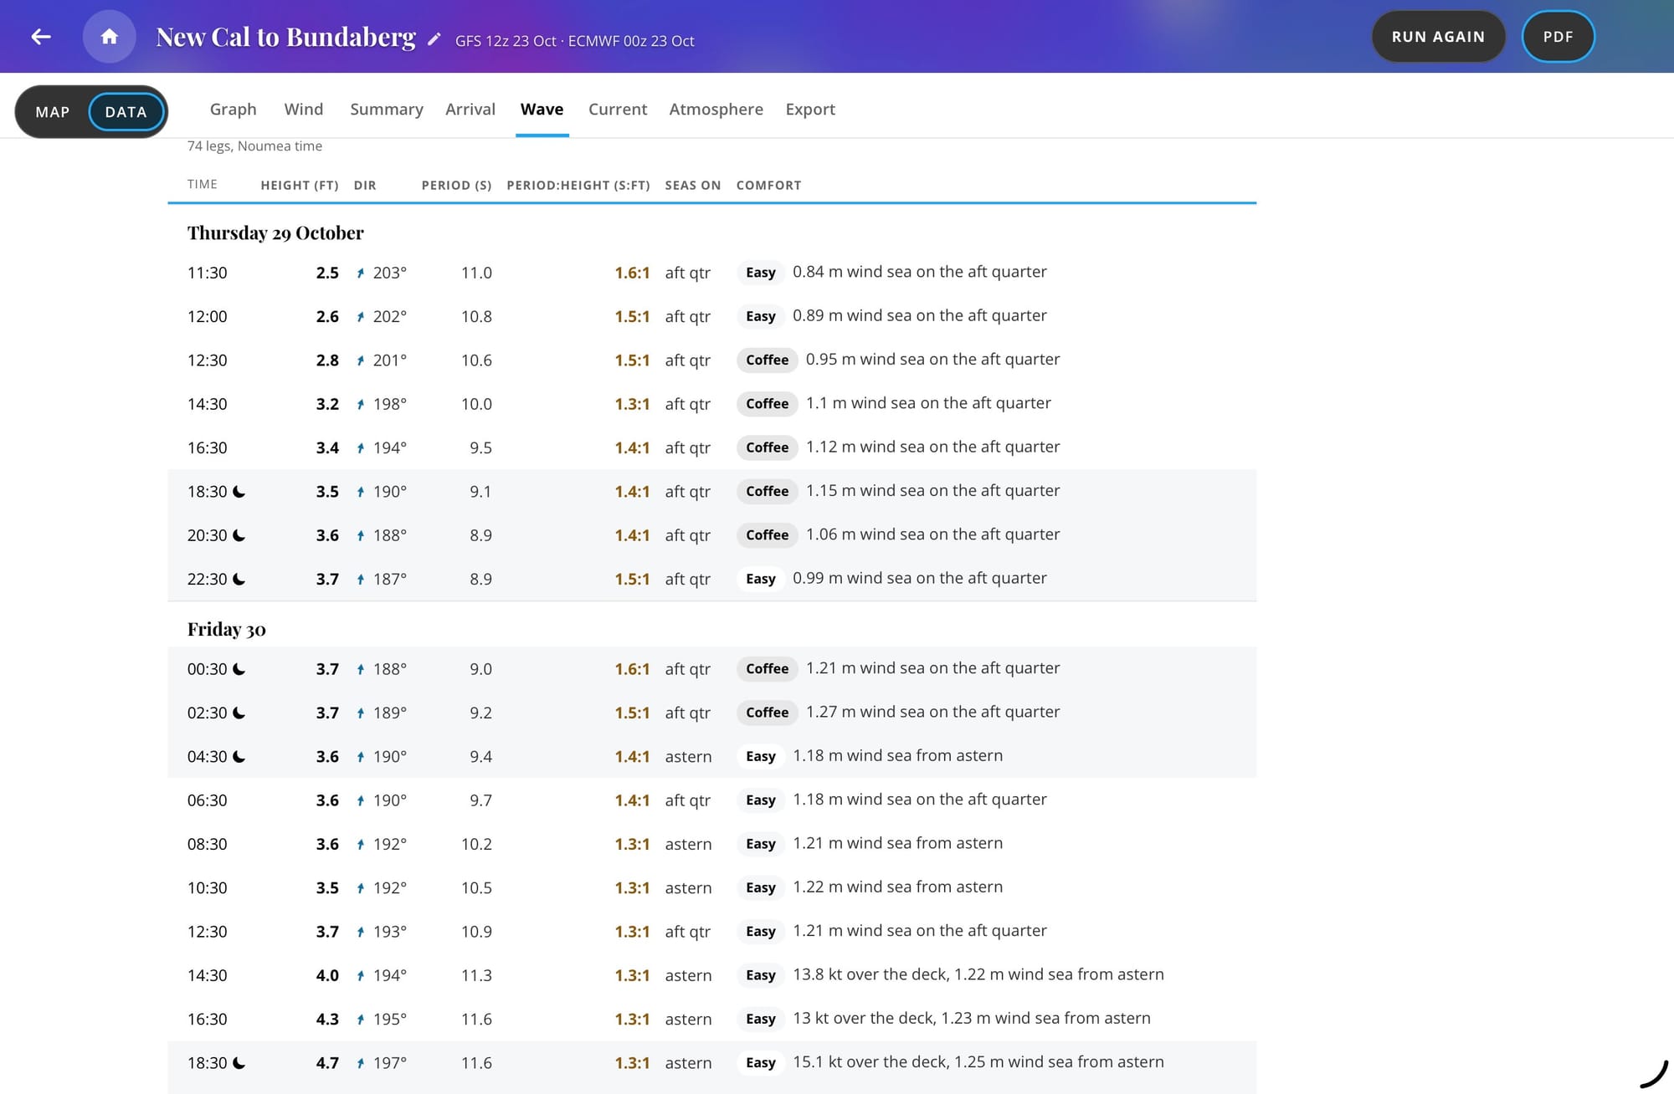Image resolution: width=1674 pixels, height=1094 pixels.
Task: Click 'astern' in Friday 04:30 row
Action: [688, 757]
